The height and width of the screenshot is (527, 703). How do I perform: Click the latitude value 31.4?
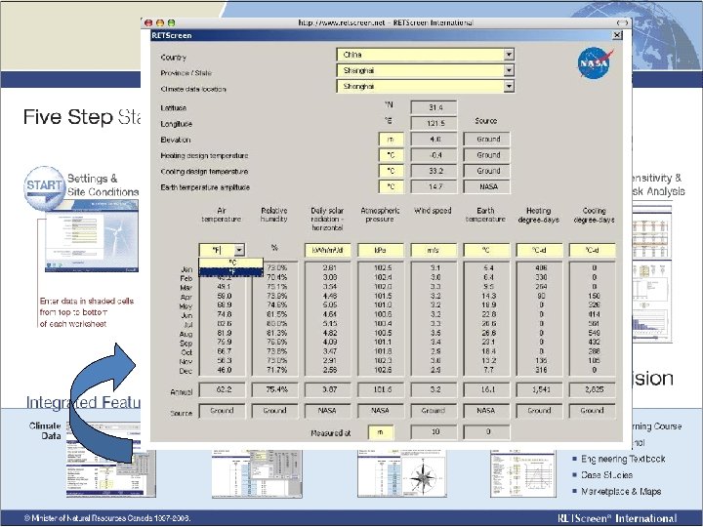[x=434, y=107]
